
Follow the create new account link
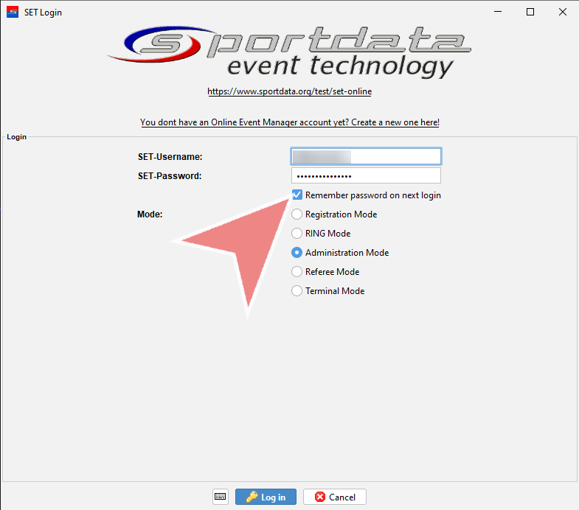[289, 122]
